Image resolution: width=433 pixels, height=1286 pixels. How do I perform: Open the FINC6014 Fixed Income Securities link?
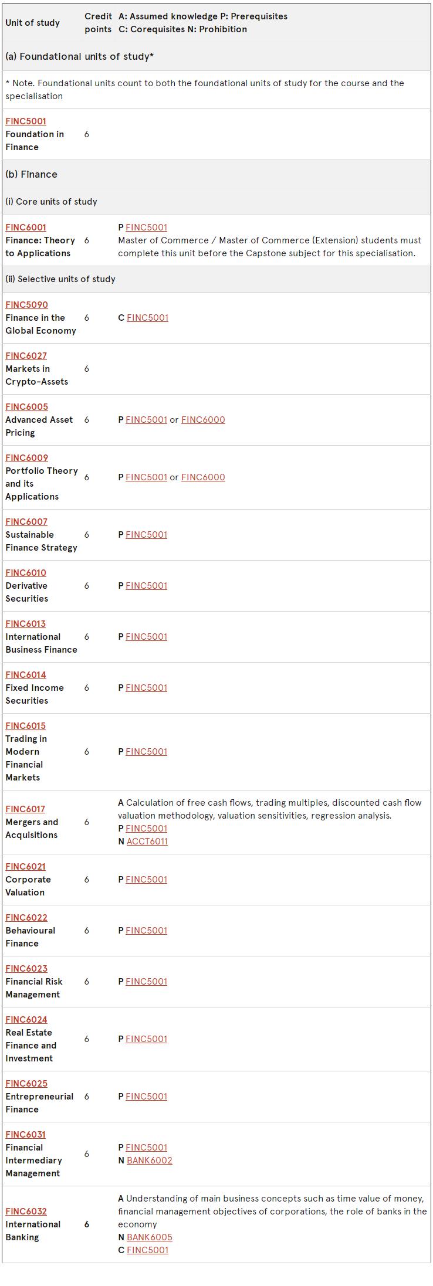(26, 675)
